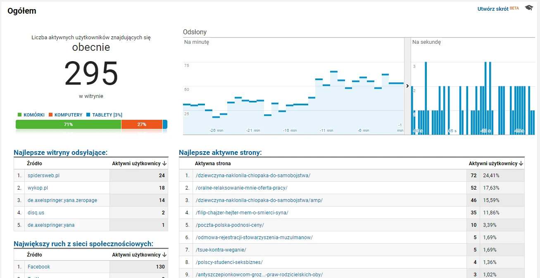
Task: Open /oralne-relaksowanie-mnie-oferta-pracy/ page
Action: [241, 188]
